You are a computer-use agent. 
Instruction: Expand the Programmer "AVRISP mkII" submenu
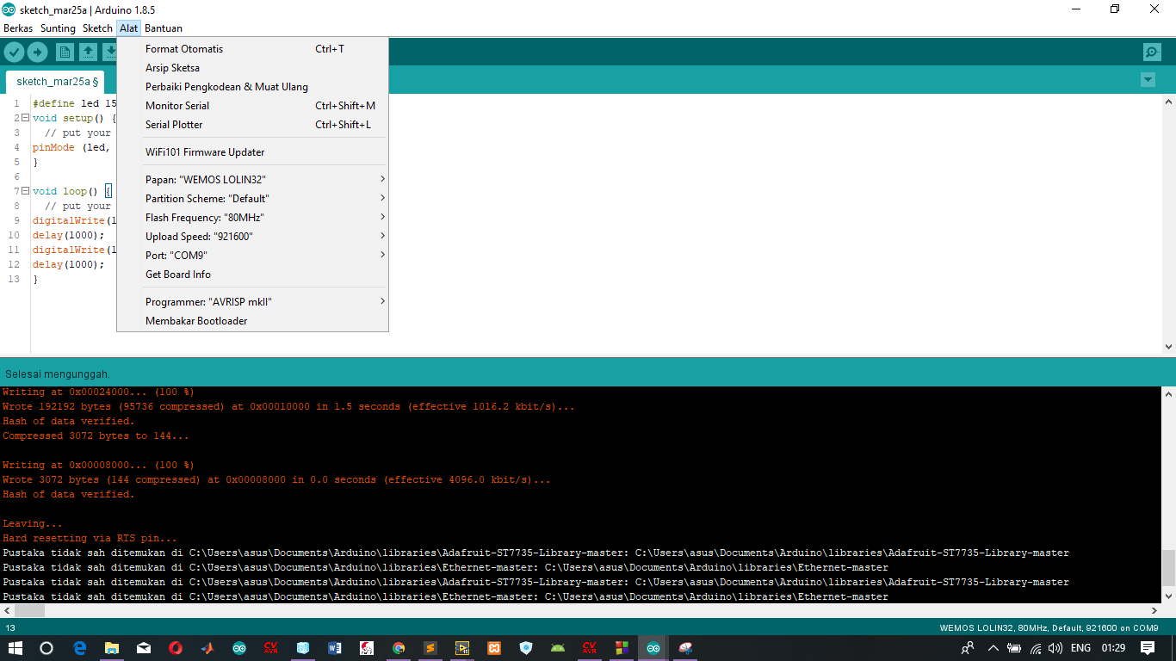(252, 302)
